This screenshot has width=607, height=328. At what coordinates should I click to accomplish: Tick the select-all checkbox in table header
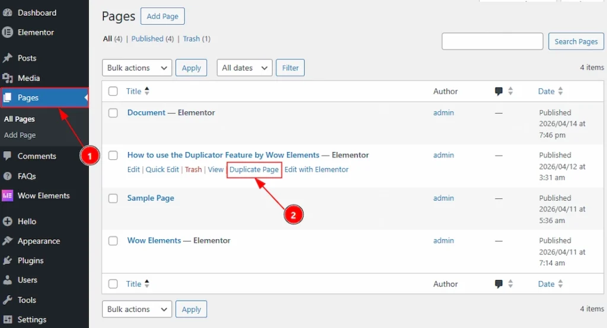coord(113,91)
